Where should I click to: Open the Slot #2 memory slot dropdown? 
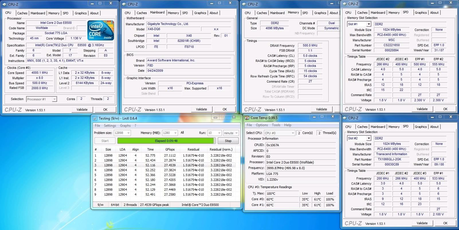(x=369, y=138)
